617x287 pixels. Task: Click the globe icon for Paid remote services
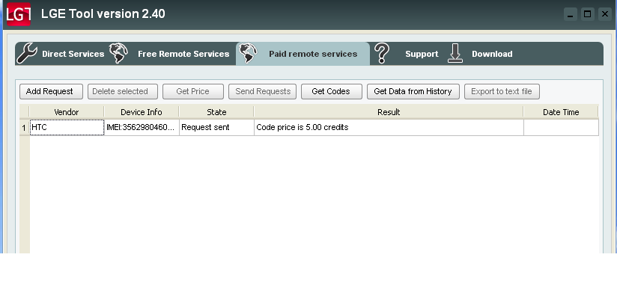tap(248, 53)
